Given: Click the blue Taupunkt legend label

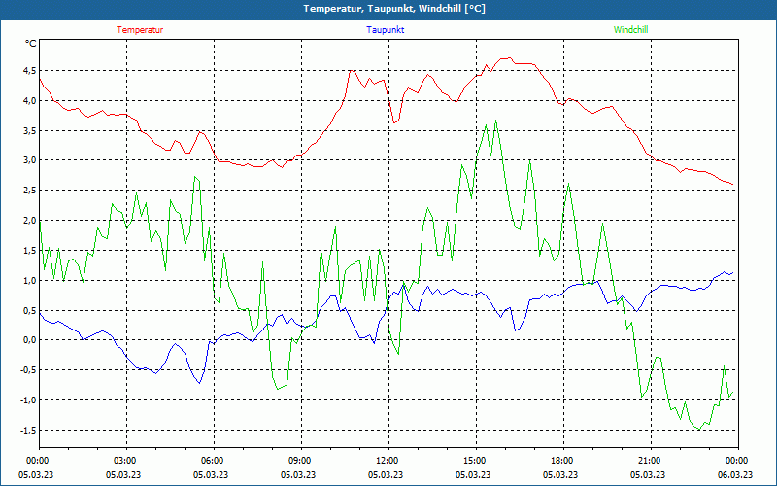Looking at the screenshot, I should (x=385, y=30).
